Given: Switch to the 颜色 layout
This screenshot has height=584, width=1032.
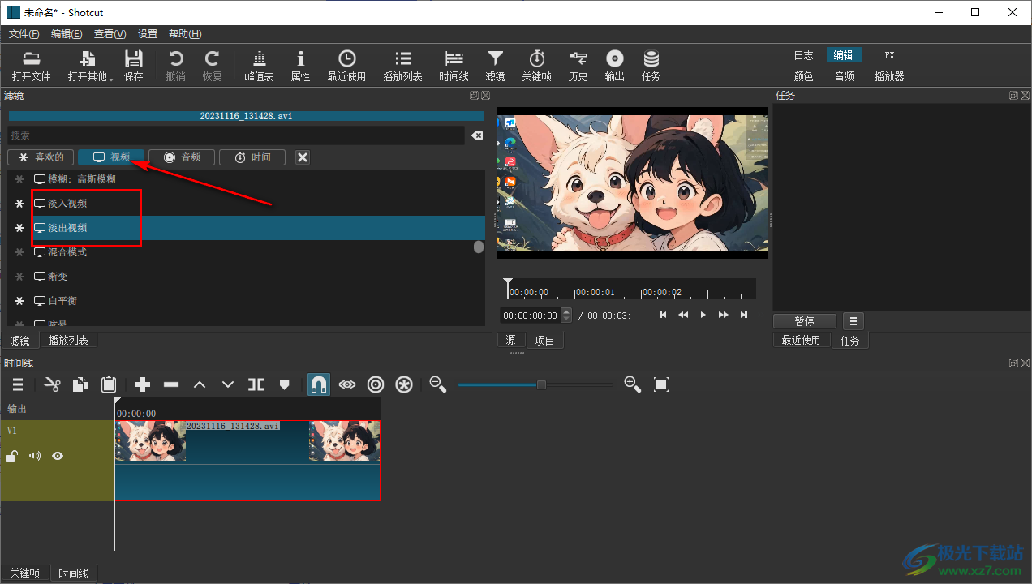Looking at the screenshot, I should coord(803,76).
